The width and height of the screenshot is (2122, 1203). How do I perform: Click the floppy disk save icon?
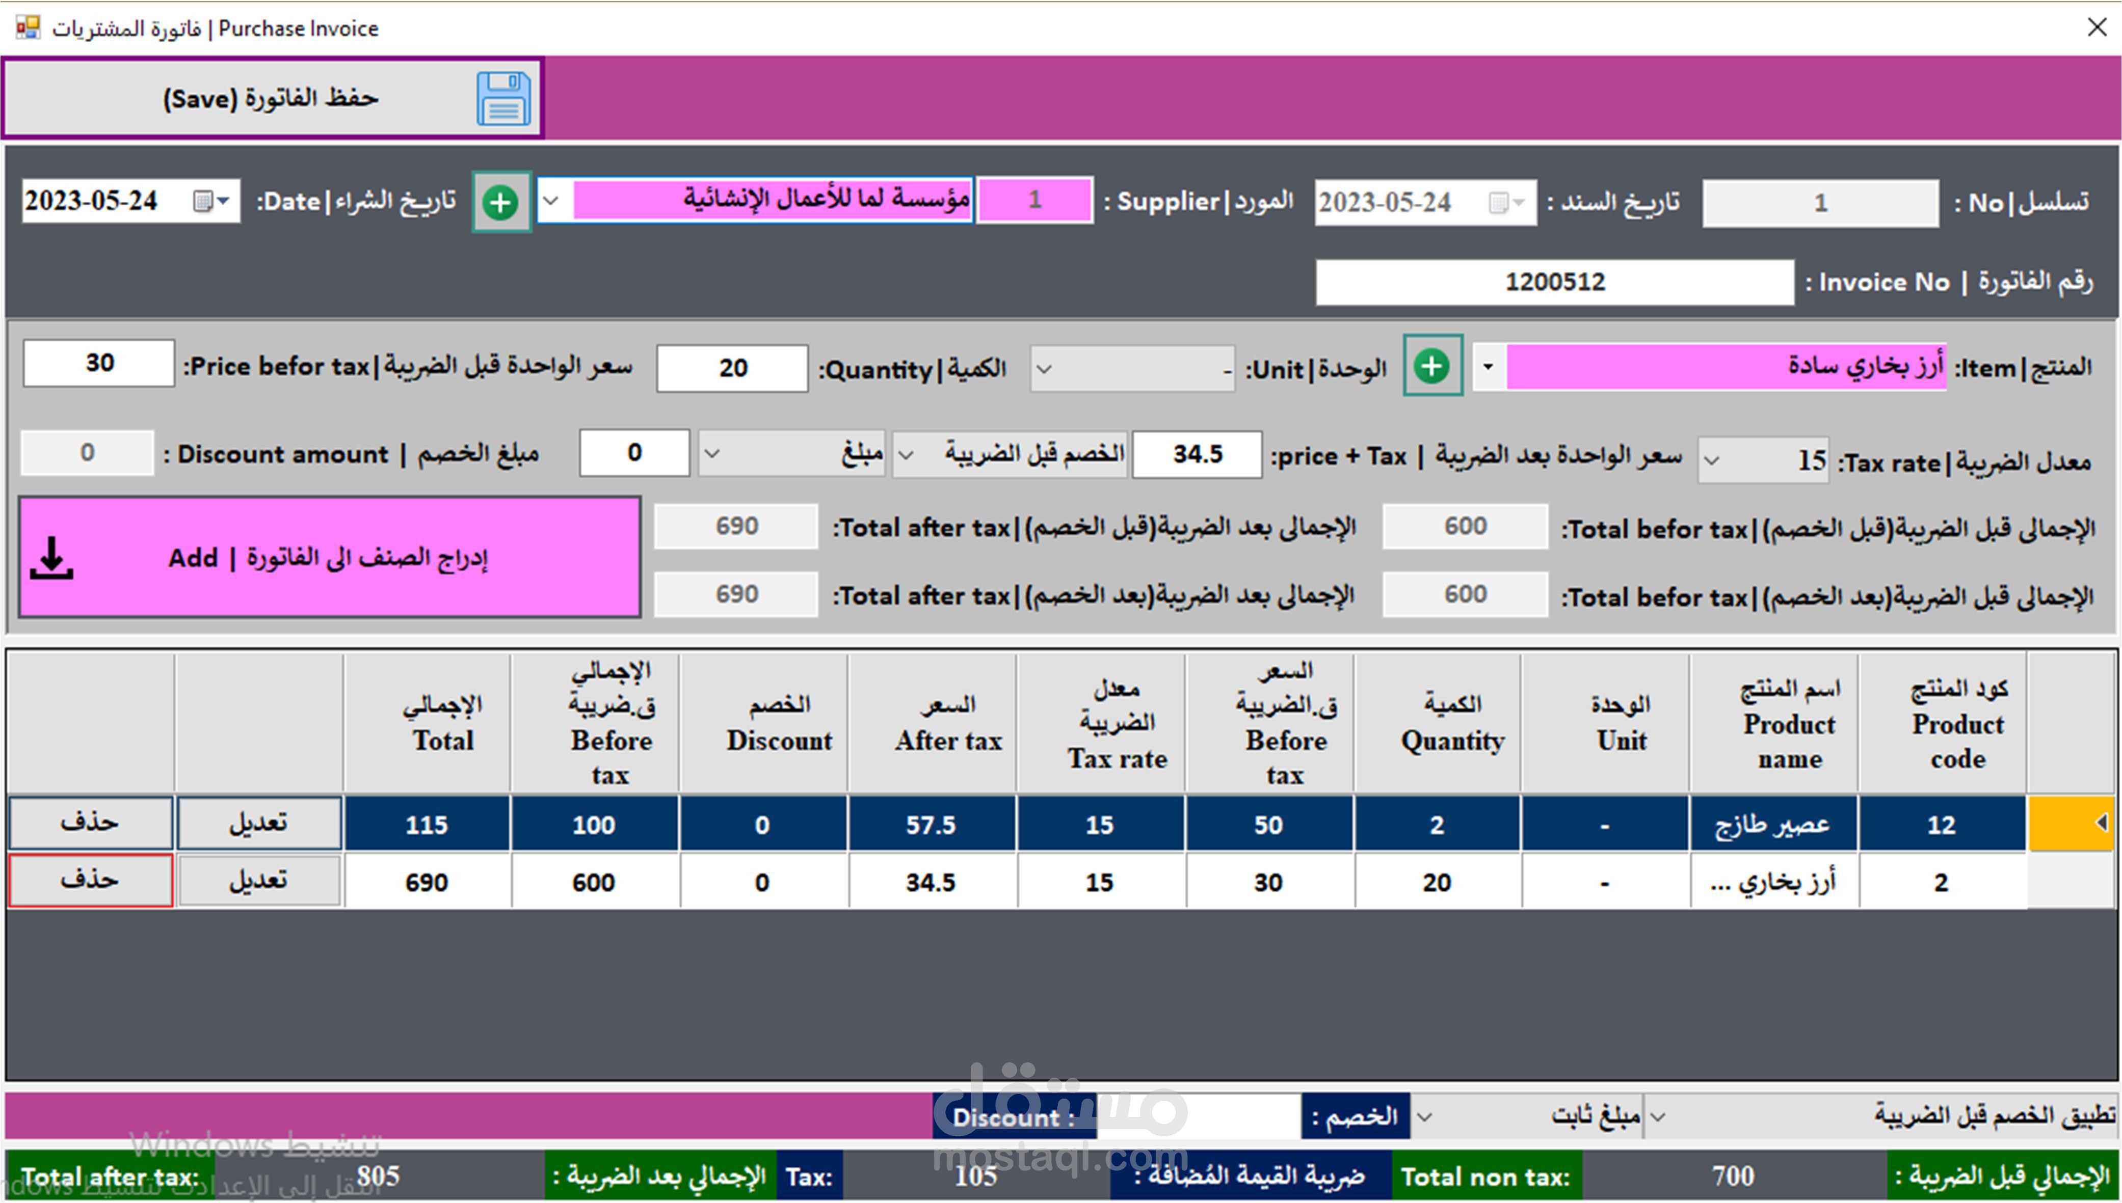(x=503, y=99)
